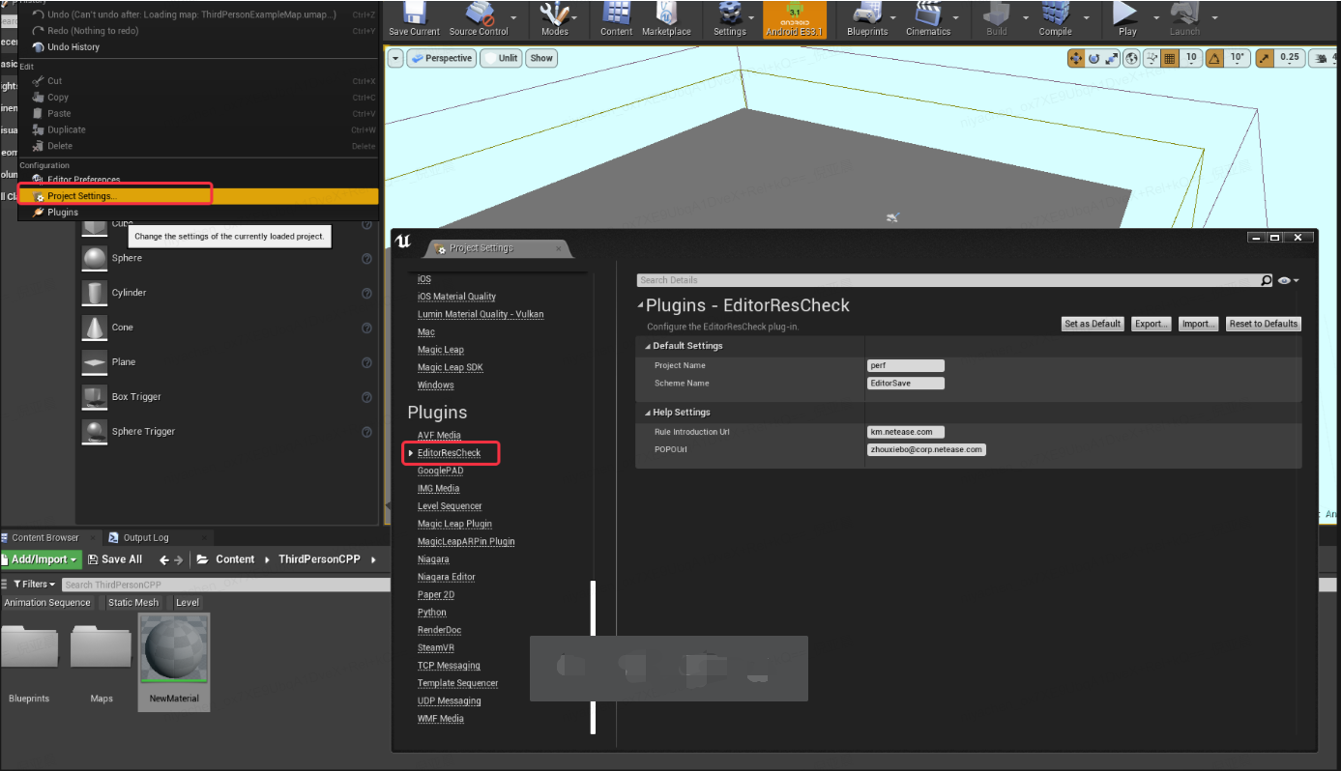Expand the ThirdPersonCPP breadcrumb arrow
This screenshot has width=1341, height=771.
[x=373, y=559]
